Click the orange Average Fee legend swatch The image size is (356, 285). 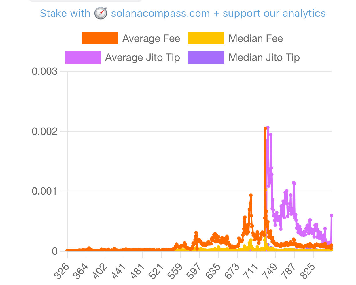tap(100, 38)
